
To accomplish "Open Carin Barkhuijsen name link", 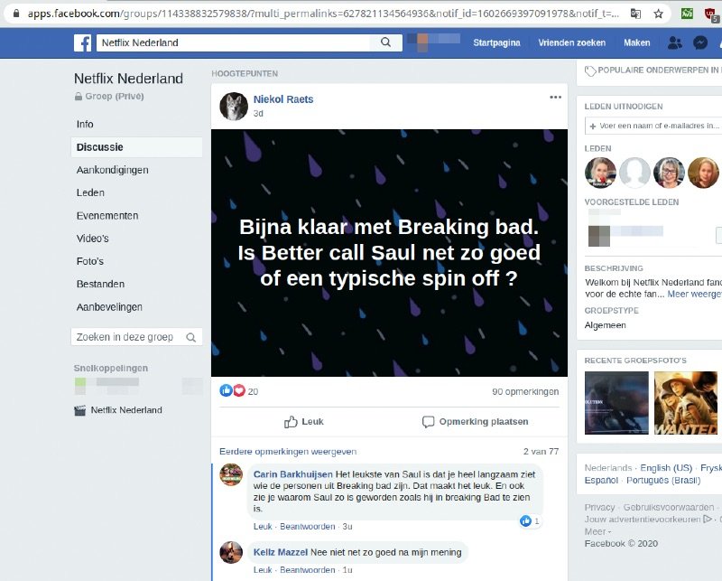I will tap(292, 474).
